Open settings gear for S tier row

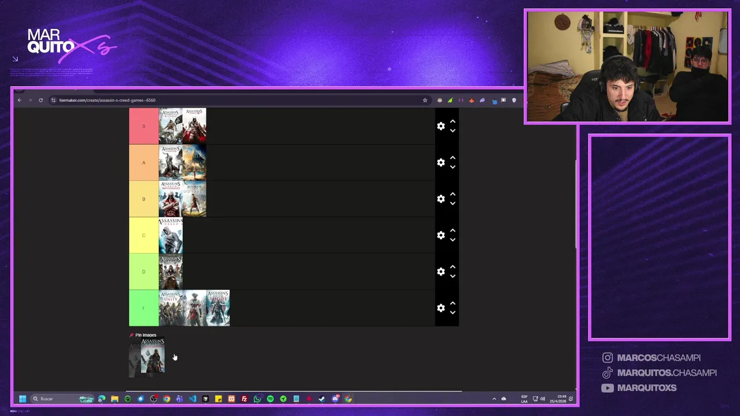click(441, 126)
